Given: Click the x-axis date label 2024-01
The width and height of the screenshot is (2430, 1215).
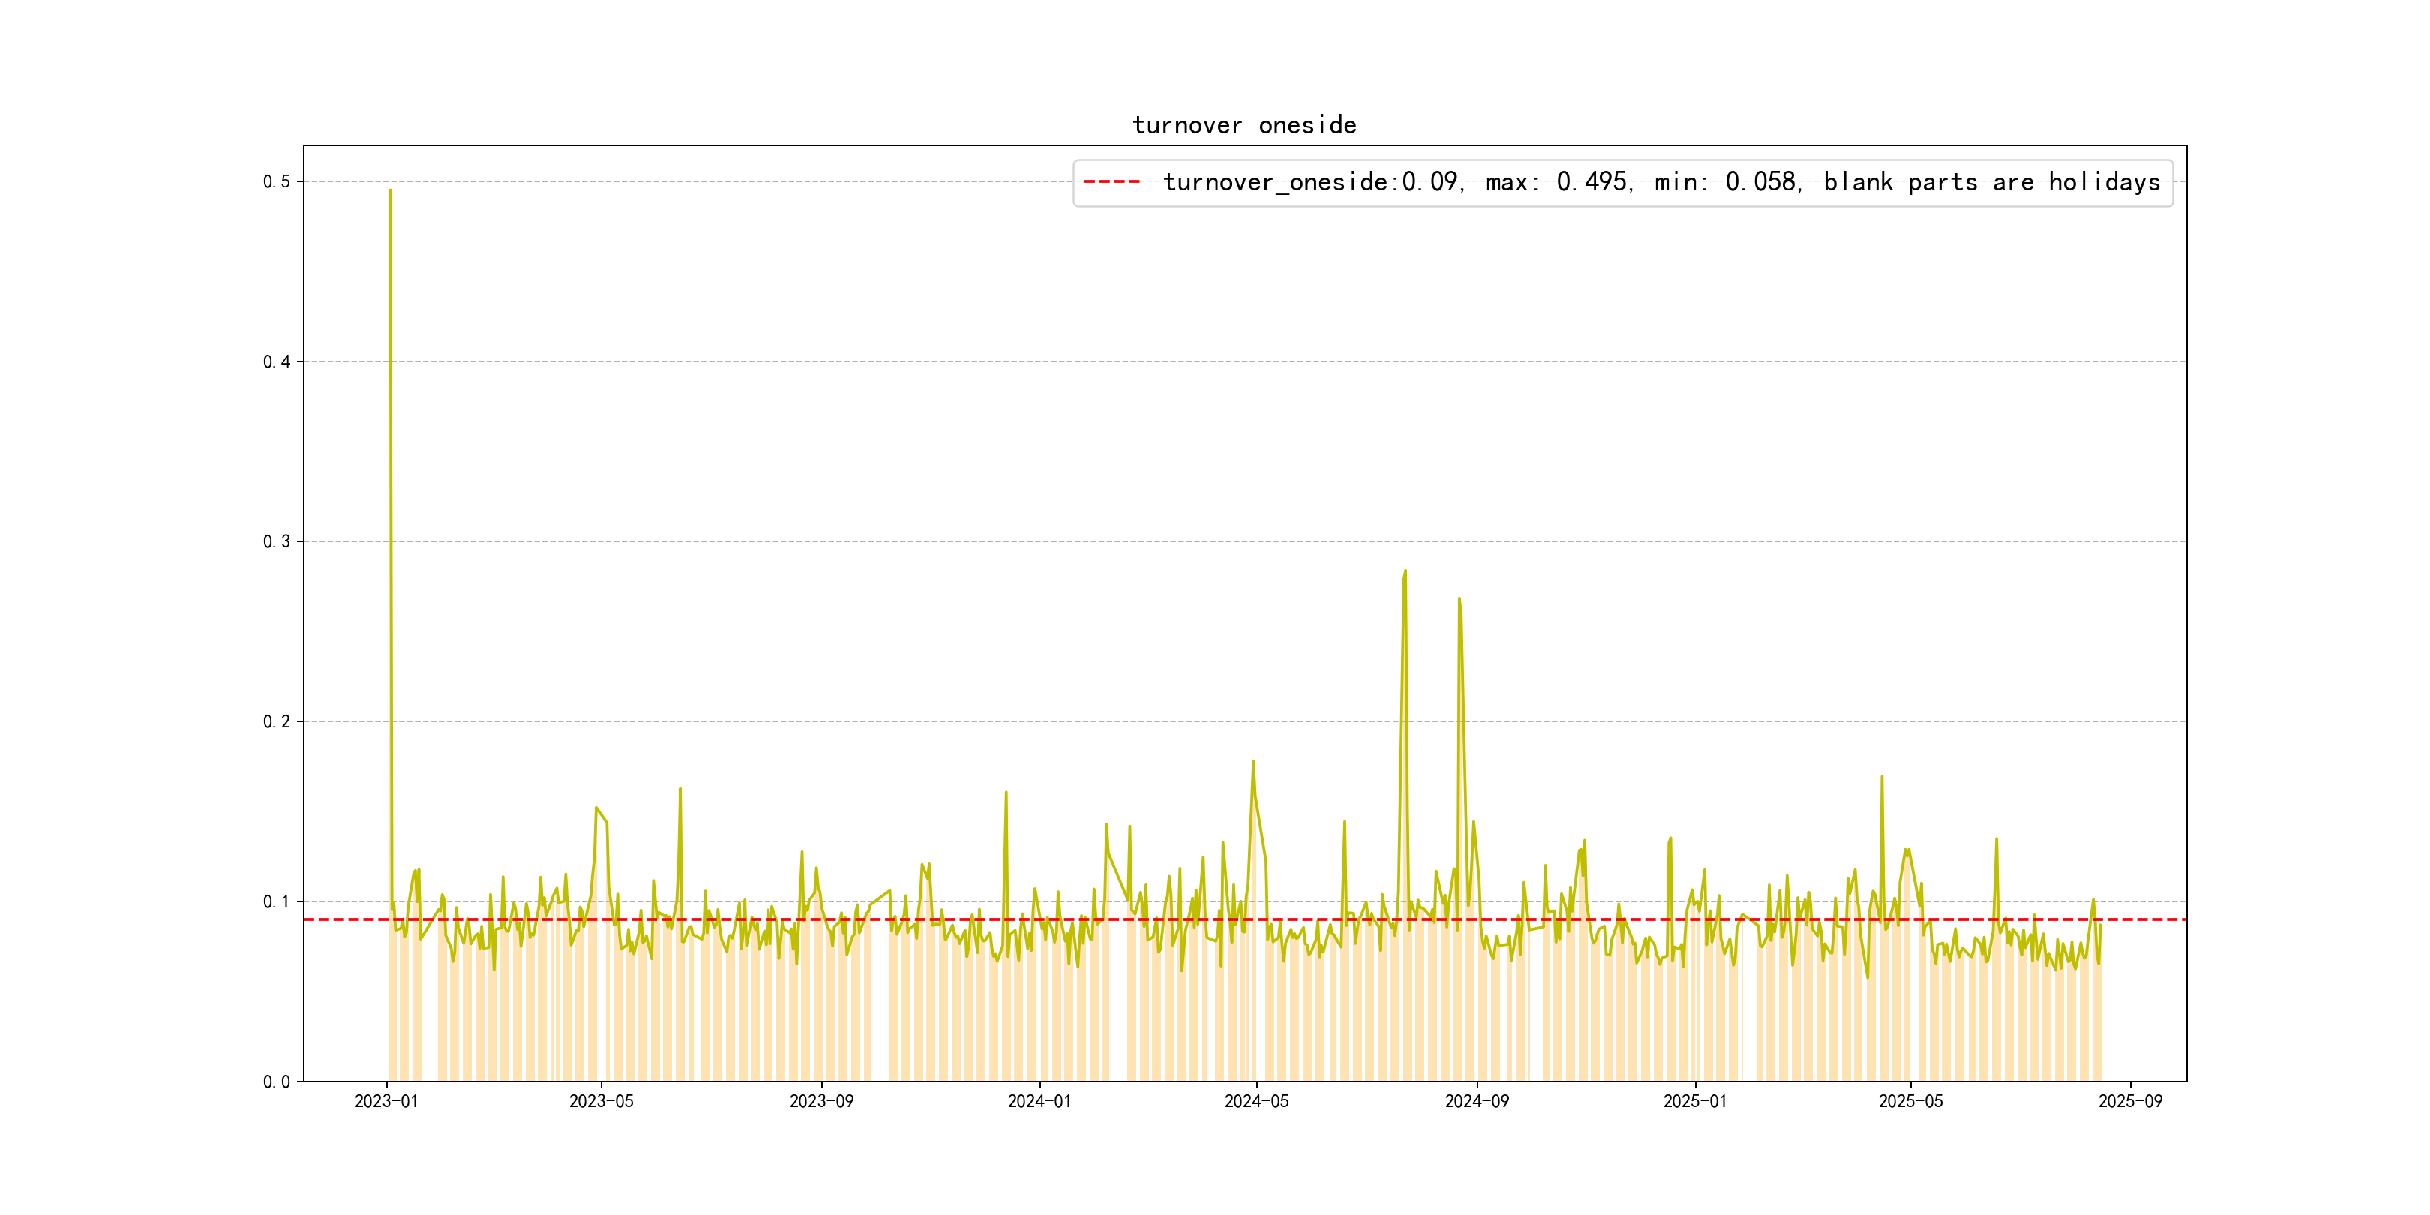Looking at the screenshot, I should point(1039,1102).
